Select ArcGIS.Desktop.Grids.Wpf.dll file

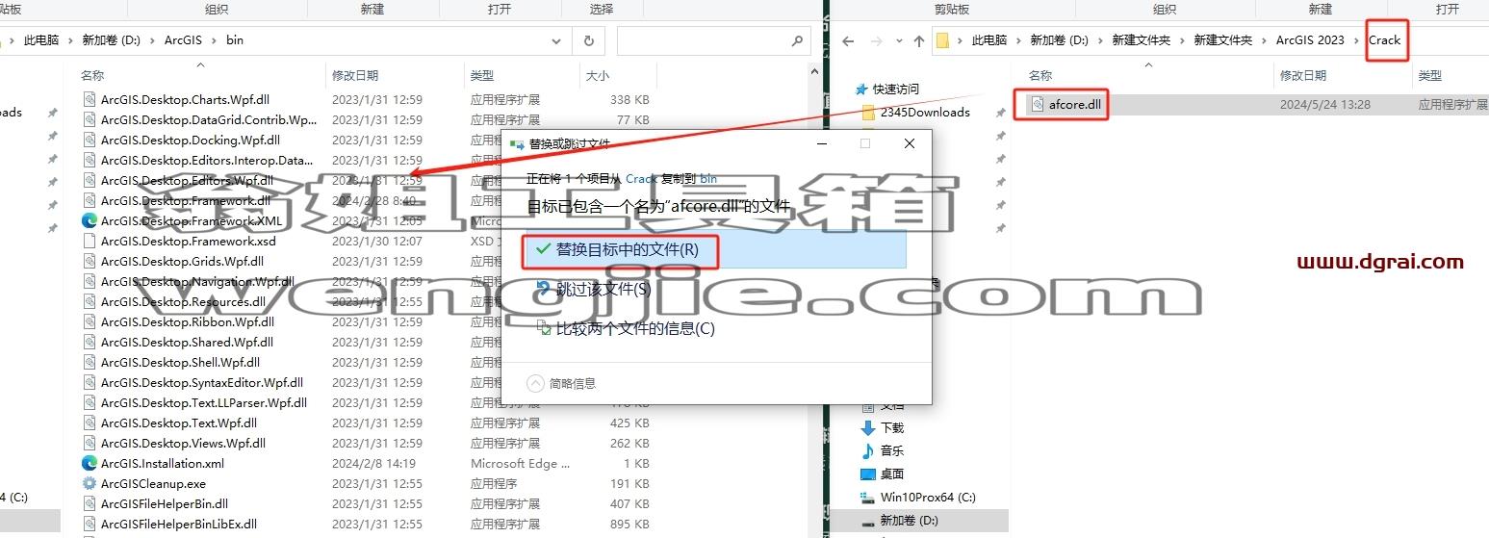(182, 261)
